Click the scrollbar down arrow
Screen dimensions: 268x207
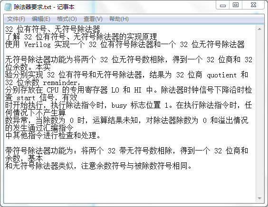point(259,198)
